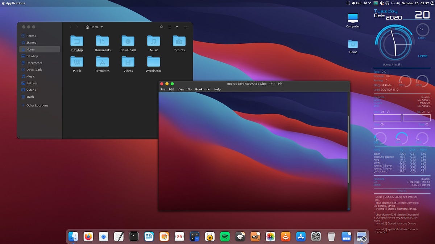Image resolution: width=435 pixels, height=244 pixels.
Task: Launch Spotify from the dock
Action: point(225,237)
